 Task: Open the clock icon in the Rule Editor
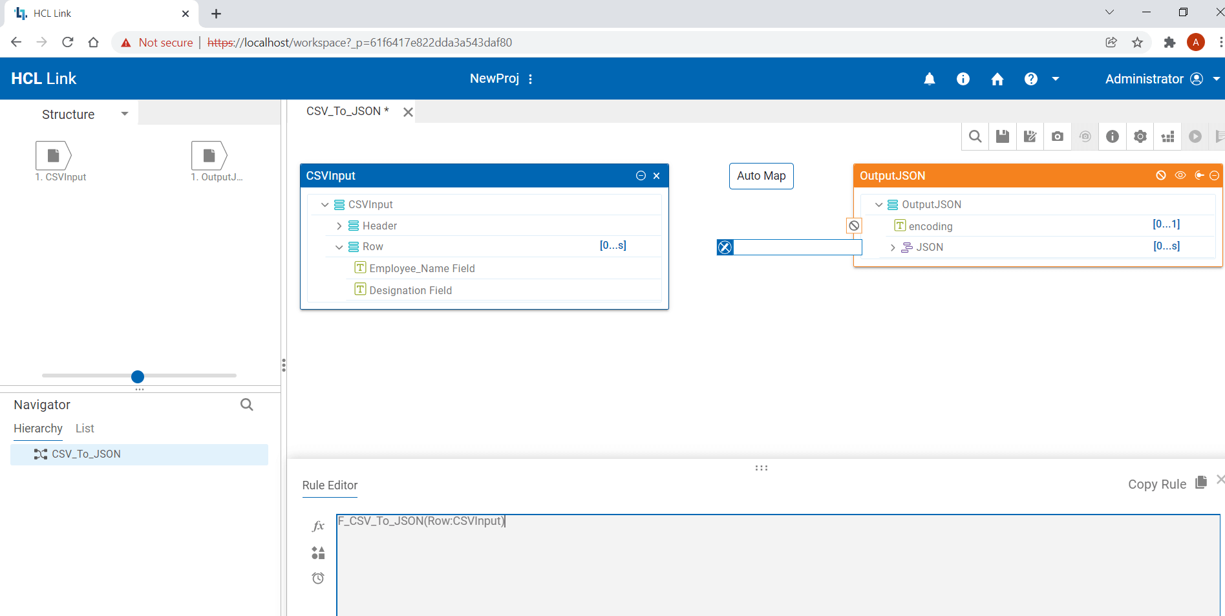coord(317,578)
